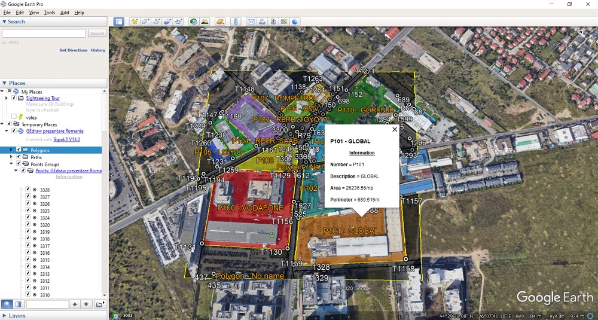The width and height of the screenshot is (598, 320).
Task: Expand the Sightseeing Tour folder arrow
Action: (x=7, y=99)
